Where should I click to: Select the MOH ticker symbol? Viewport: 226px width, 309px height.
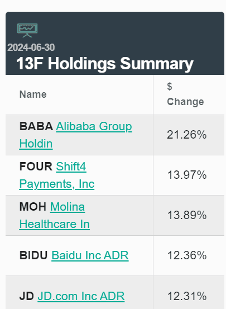click(33, 207)
